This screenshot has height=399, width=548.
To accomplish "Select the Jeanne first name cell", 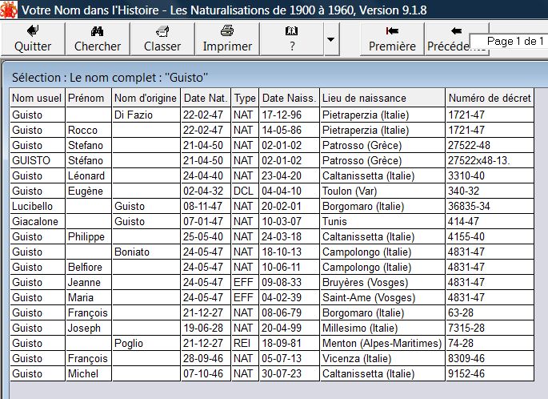I will (x=89, y=283).
